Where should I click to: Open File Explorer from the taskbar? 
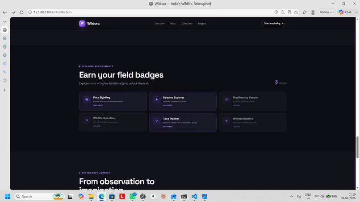point(91,197)
